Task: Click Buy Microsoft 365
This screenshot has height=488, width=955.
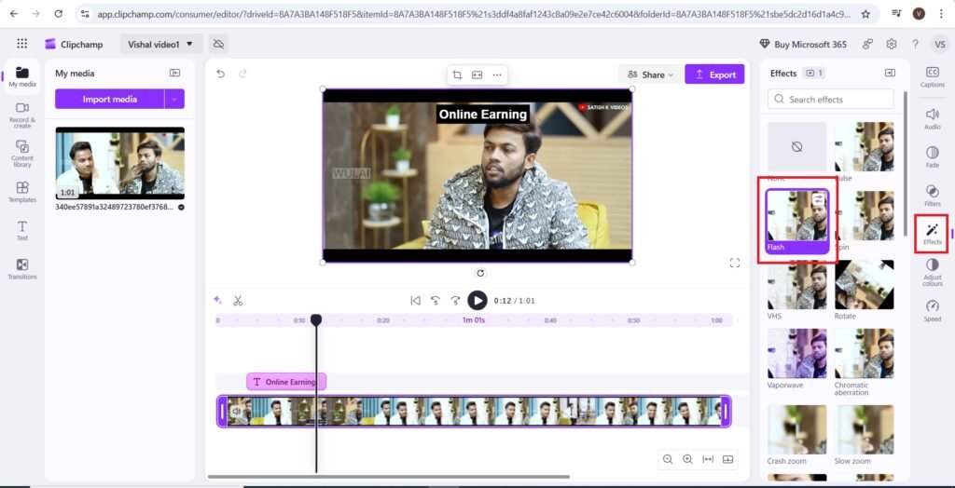Action: [803, 44]
